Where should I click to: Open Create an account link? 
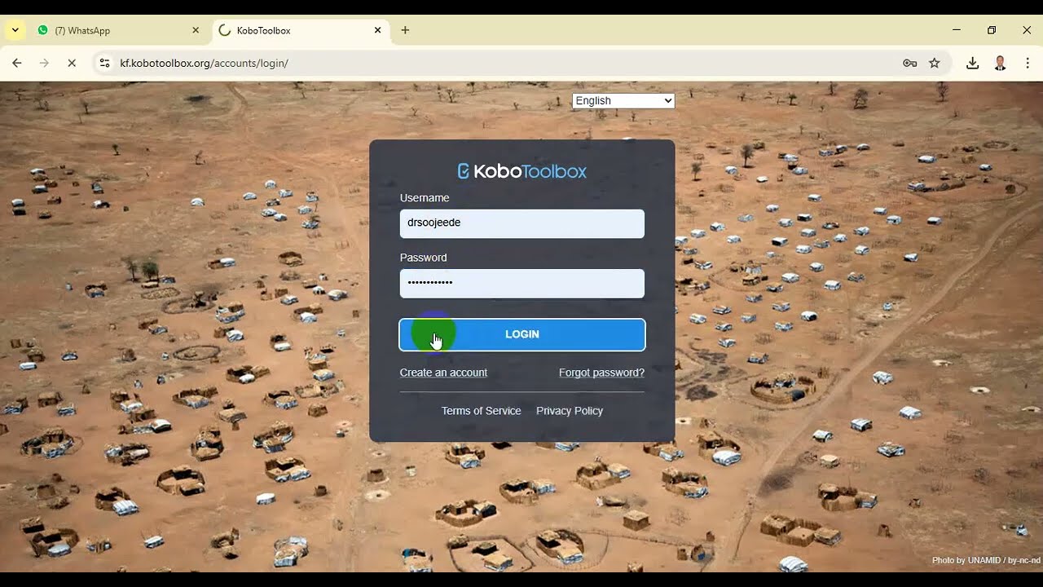(x=443, y=373)
